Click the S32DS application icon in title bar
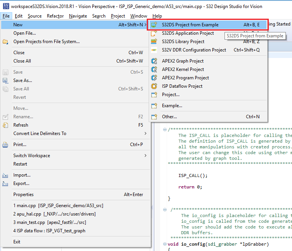Image resolution: width=292 pixels, height=251 pixels. tap(6, 6)
